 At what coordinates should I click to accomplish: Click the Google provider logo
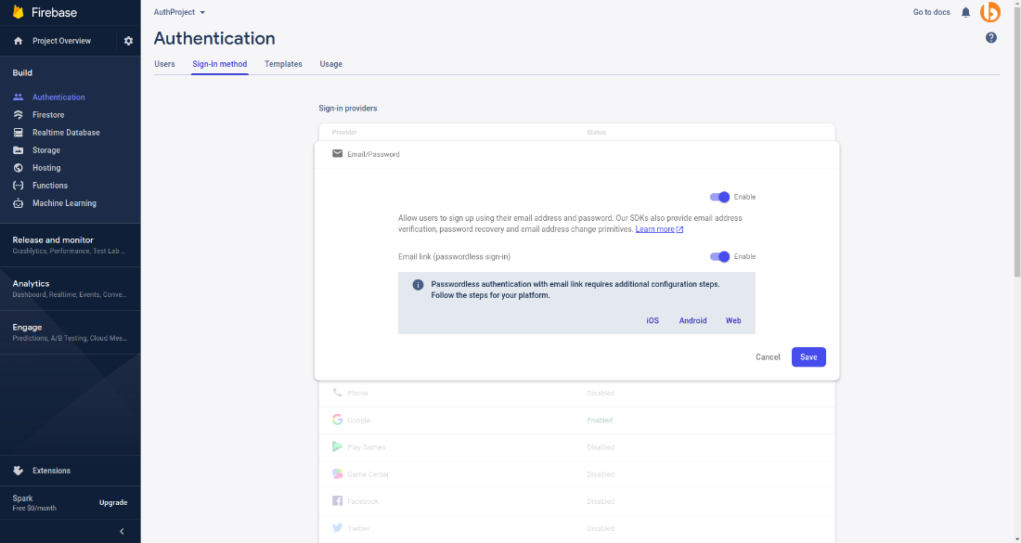337,420
